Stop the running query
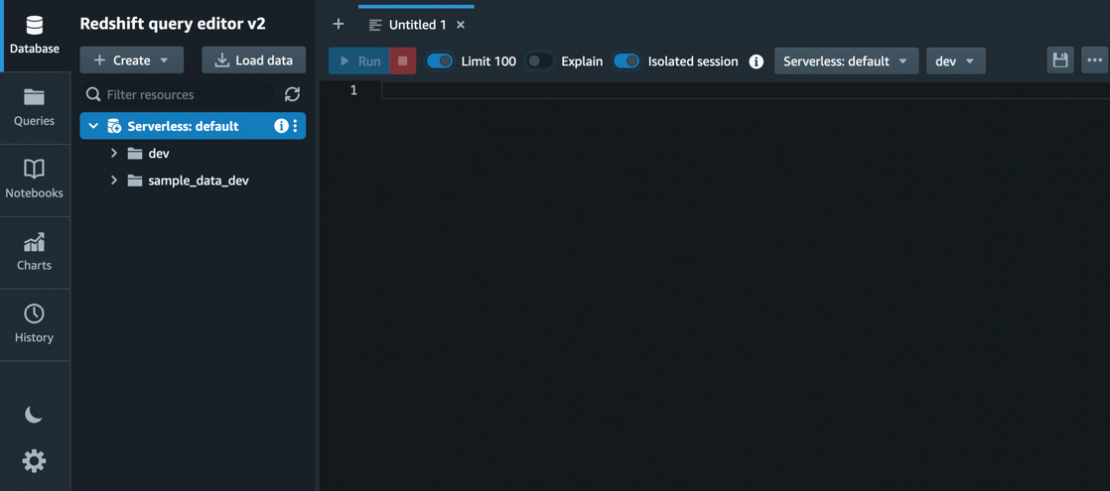 click(x=403, y=61)
